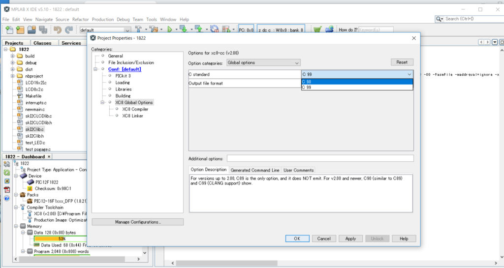Select XC8 Linker category
Screen dimensions: 504x268
point(132,116)
